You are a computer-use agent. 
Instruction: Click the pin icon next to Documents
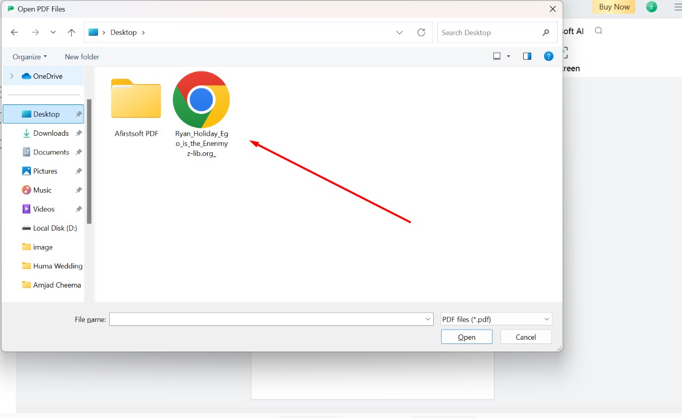79,152
